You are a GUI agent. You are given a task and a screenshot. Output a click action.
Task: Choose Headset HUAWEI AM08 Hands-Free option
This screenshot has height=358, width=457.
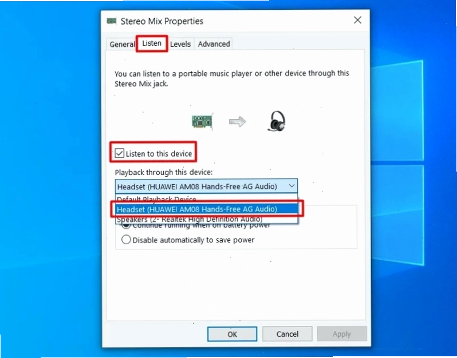pos(207,209)
